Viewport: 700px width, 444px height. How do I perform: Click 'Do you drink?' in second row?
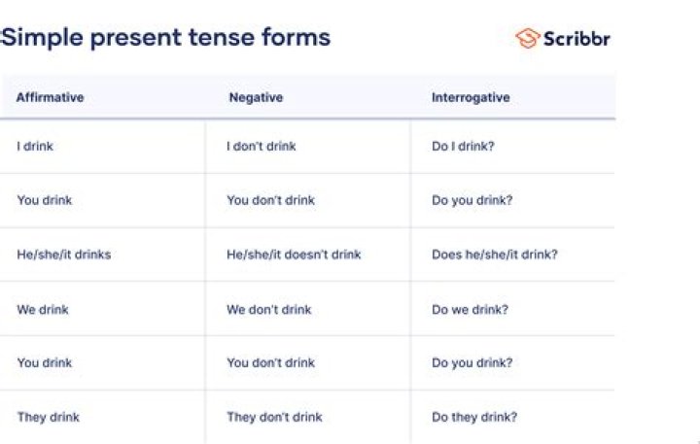(472, 201)
